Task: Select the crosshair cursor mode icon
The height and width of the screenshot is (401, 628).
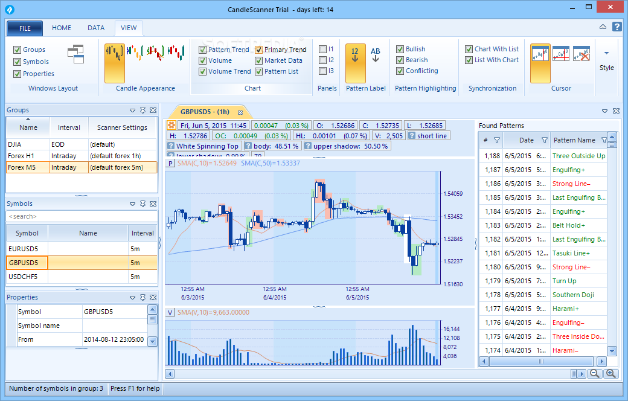Action: point(561,53)
